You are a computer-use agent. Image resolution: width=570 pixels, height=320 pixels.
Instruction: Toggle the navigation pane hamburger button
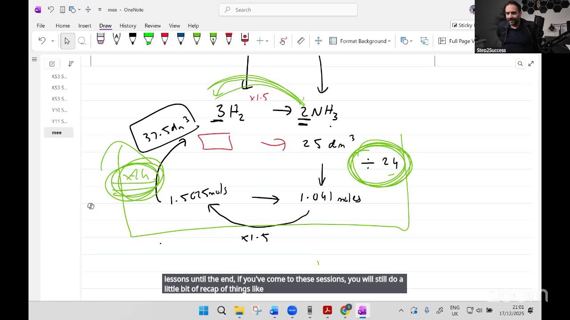(x=34, y=59)
